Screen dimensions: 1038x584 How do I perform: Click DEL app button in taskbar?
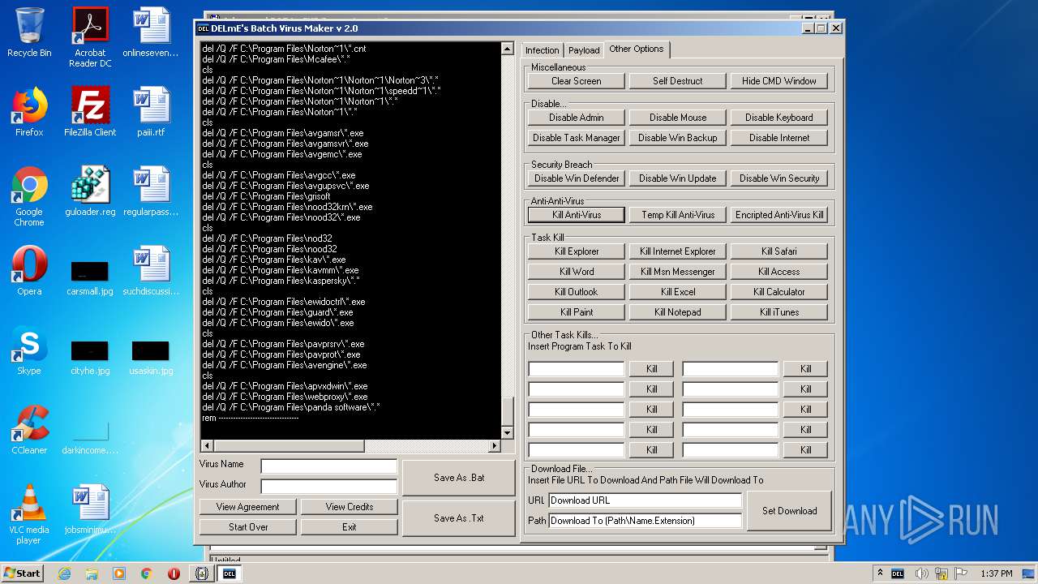coord(229,573)
